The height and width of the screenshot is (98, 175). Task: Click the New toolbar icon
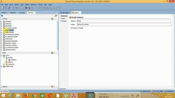tap(3, 8)
